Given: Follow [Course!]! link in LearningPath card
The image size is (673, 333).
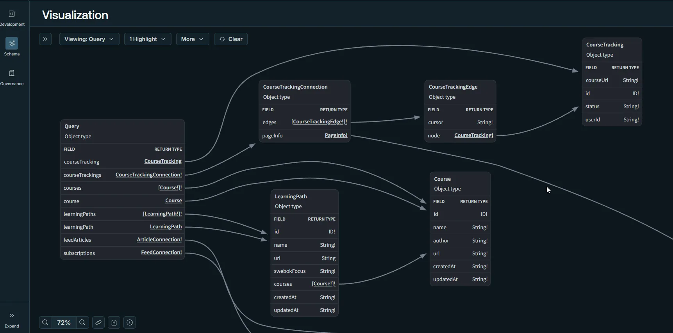Looking at the screenshot, I should (323, 284).
